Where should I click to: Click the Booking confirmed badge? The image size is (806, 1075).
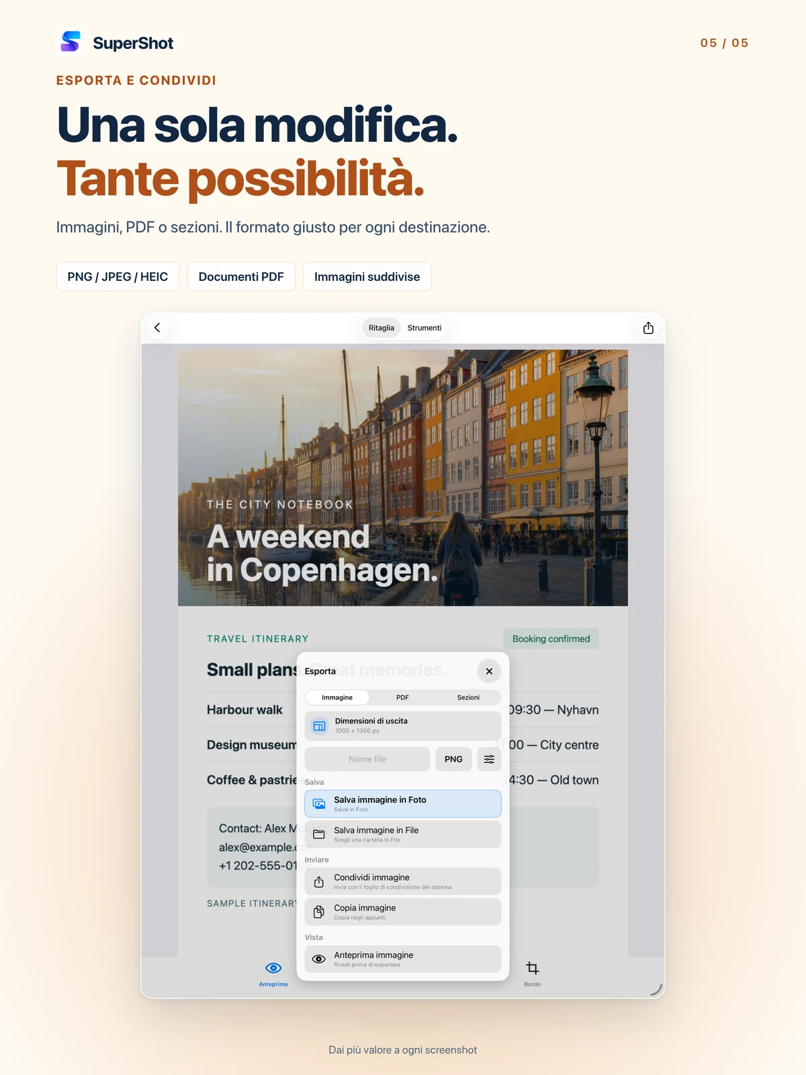pos(551,639)
